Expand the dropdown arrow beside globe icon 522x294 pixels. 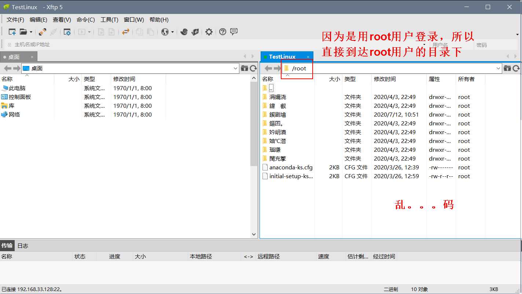point(172,32)
